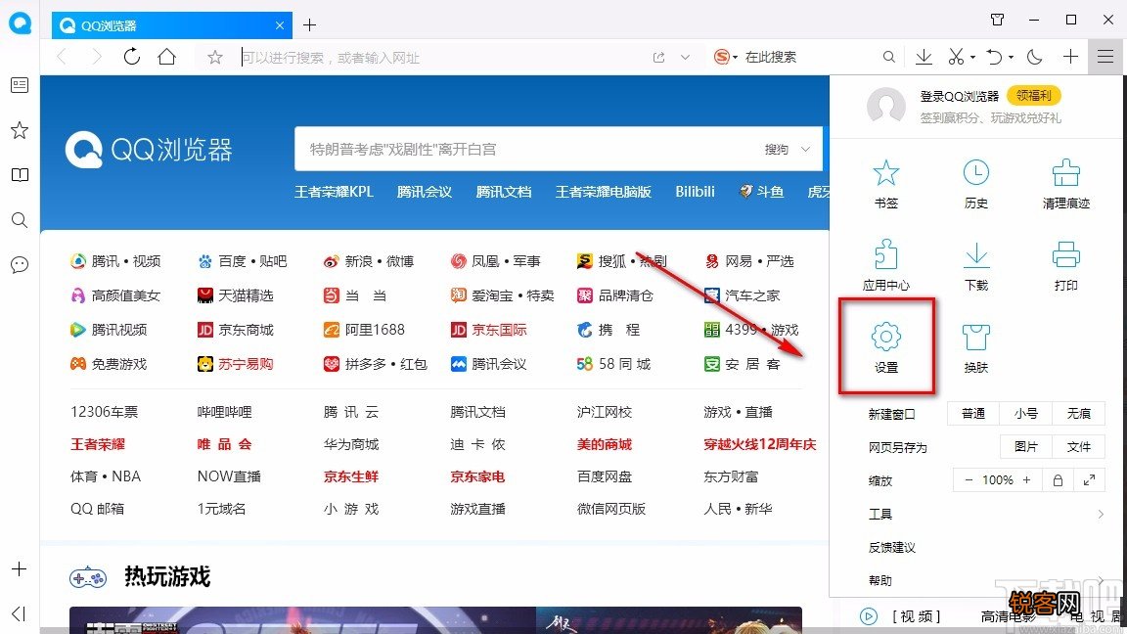Open the App Center icon
Viewport: 1127px width, 634px height.
point(885,254)
